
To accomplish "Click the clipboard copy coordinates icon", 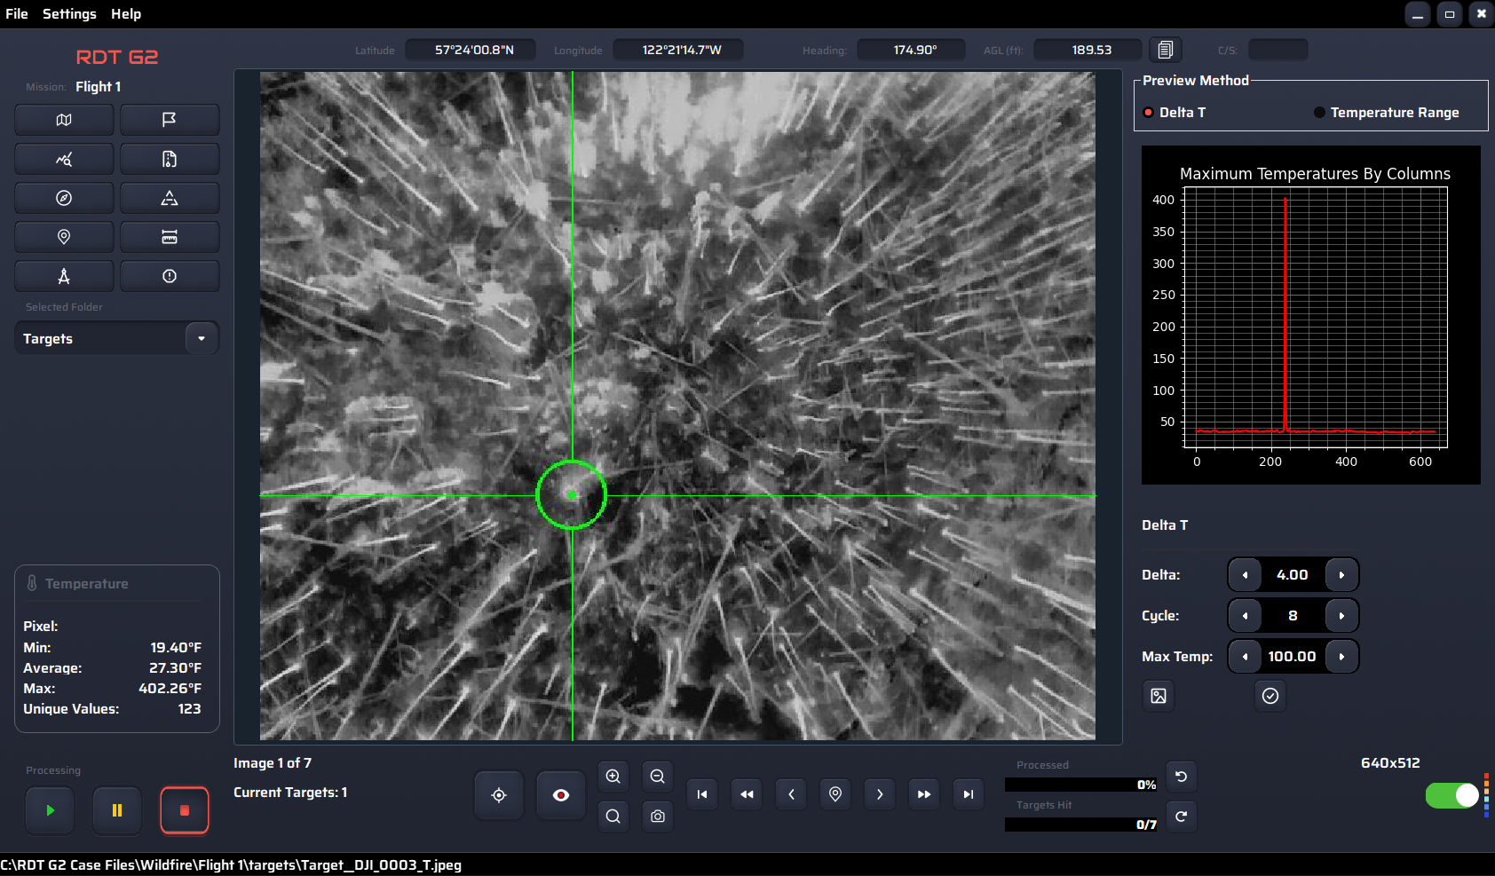I will click(x=1166, y=50).
